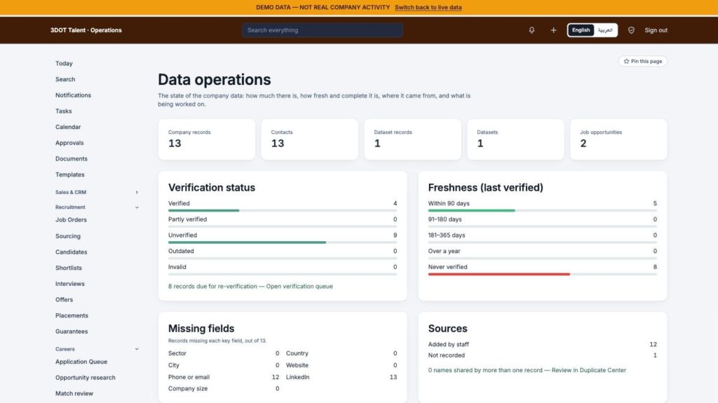Click the Company size row
718x403 pixels.
pos(224,388)
